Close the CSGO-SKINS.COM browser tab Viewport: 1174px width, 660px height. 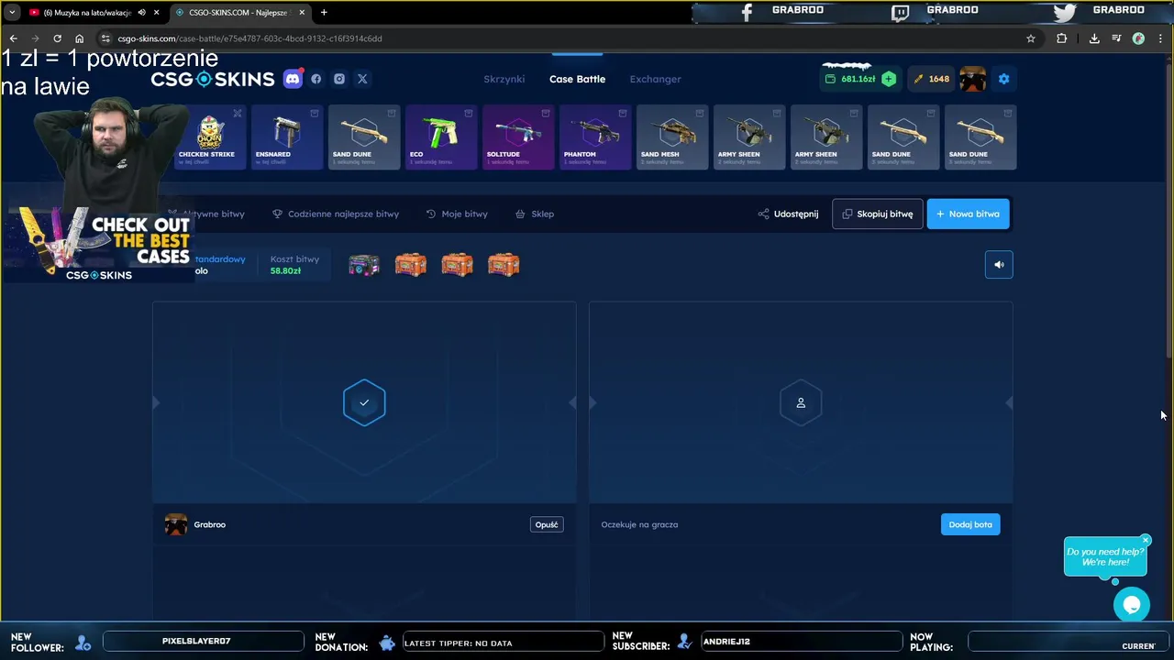[x=302, y=13]
